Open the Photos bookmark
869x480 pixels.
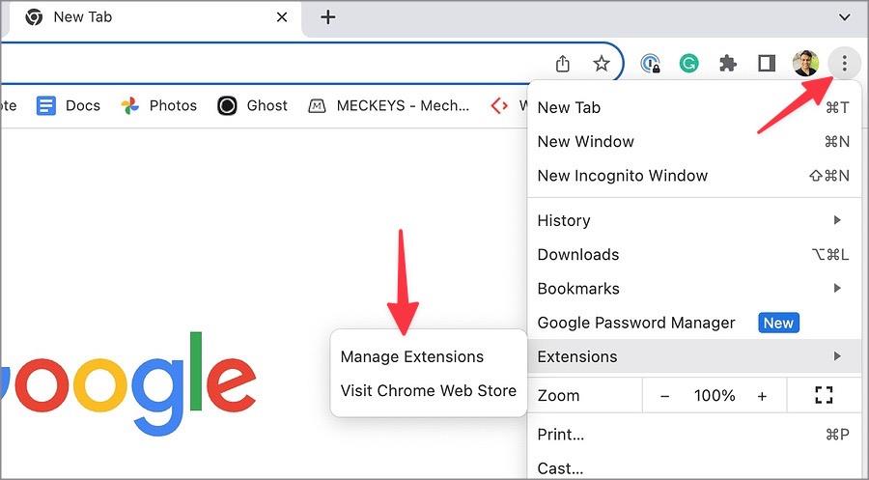[x=159, y=105]
